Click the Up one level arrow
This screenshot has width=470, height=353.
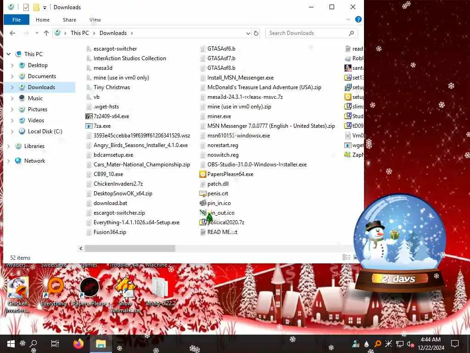46,33
